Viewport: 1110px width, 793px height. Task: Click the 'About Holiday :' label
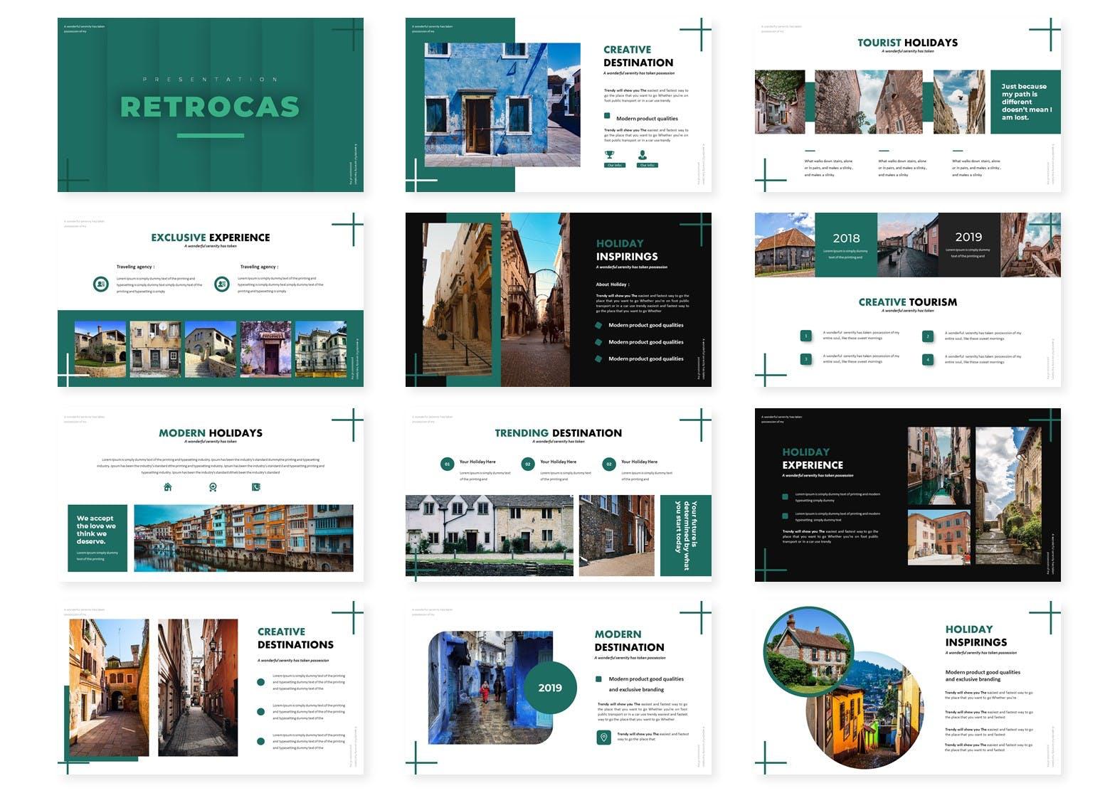pos(613,284)
